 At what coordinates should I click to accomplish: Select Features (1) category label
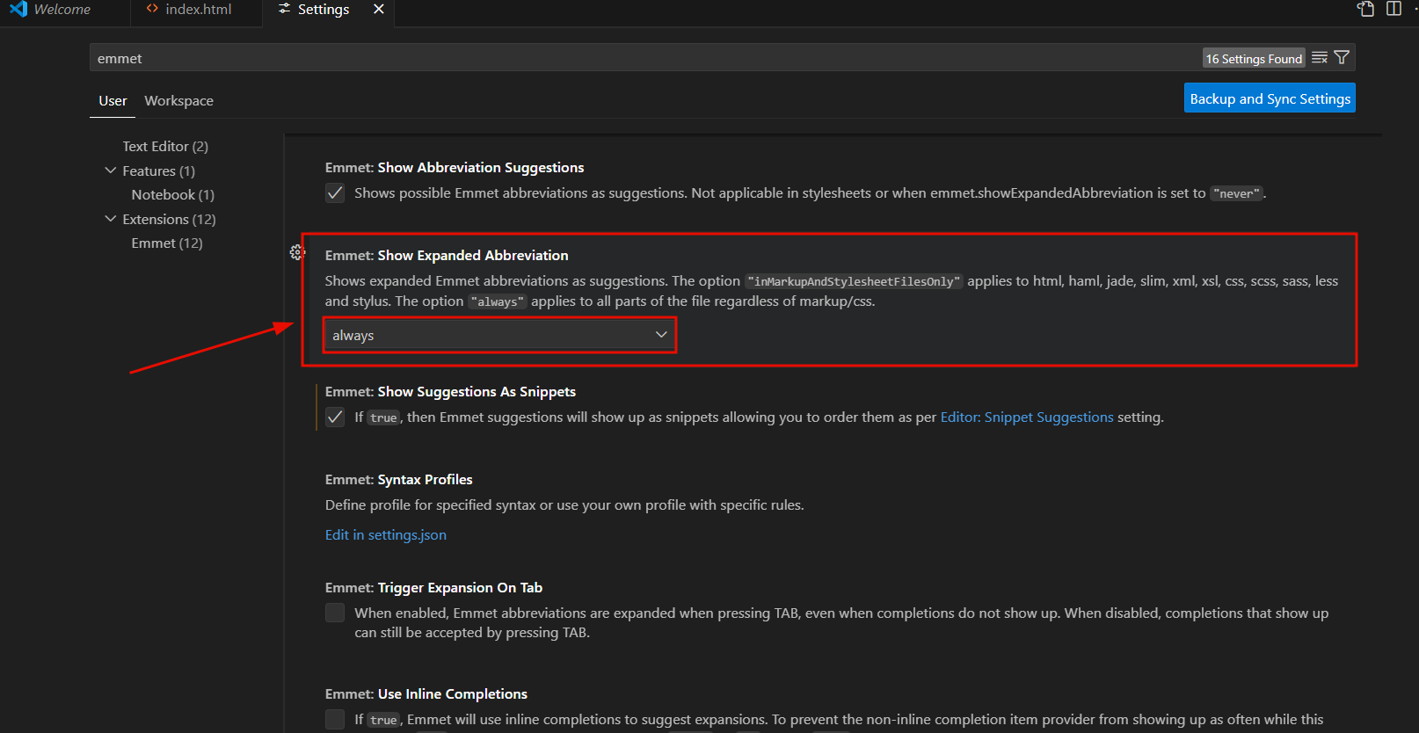(159, 171)
